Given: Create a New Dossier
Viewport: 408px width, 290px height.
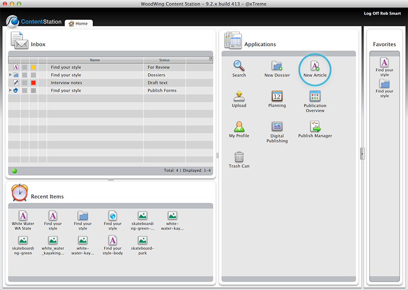Looking at the screenshot, I should (x=277, y=69).
